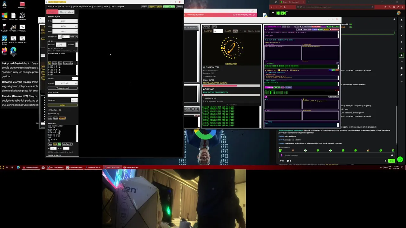The width and height of the screenshot is (406, 228).
Task: Open the Stempel X KERNEL dropdown
Action: point(66,83)
